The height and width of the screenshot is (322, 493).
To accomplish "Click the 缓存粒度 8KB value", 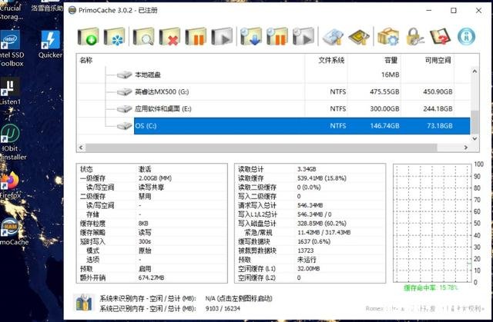I will (x=143, y=223).
